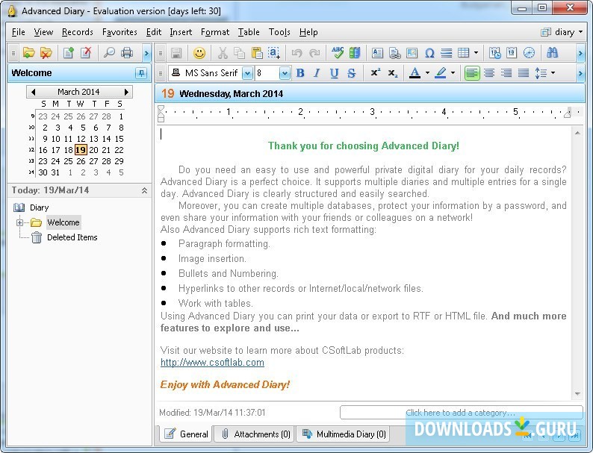Viewport: 593px width, 453px height.
Task: Insert current time clock icon
Action: pos(529,53)
